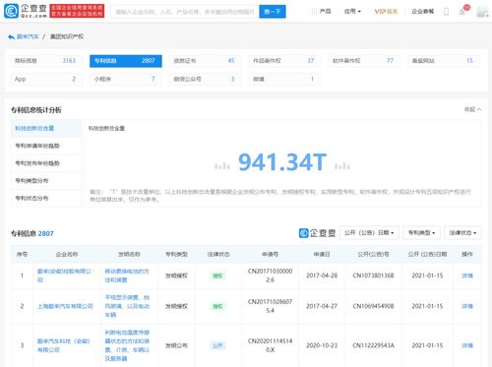Click the 申请日 column header
Screen dimensions: 492x367
click(x=322, y=254)
